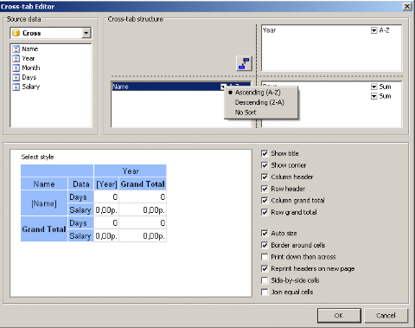
Task: Select the Days field icon in source list
Action: point(16,78)
